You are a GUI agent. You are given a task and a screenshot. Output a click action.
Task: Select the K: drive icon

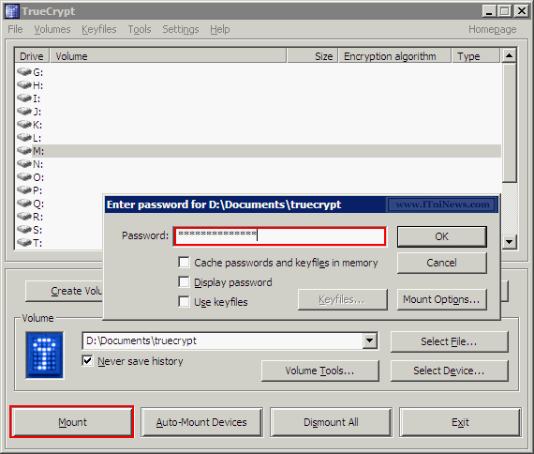pyautogui.click(x=24, y=124)
